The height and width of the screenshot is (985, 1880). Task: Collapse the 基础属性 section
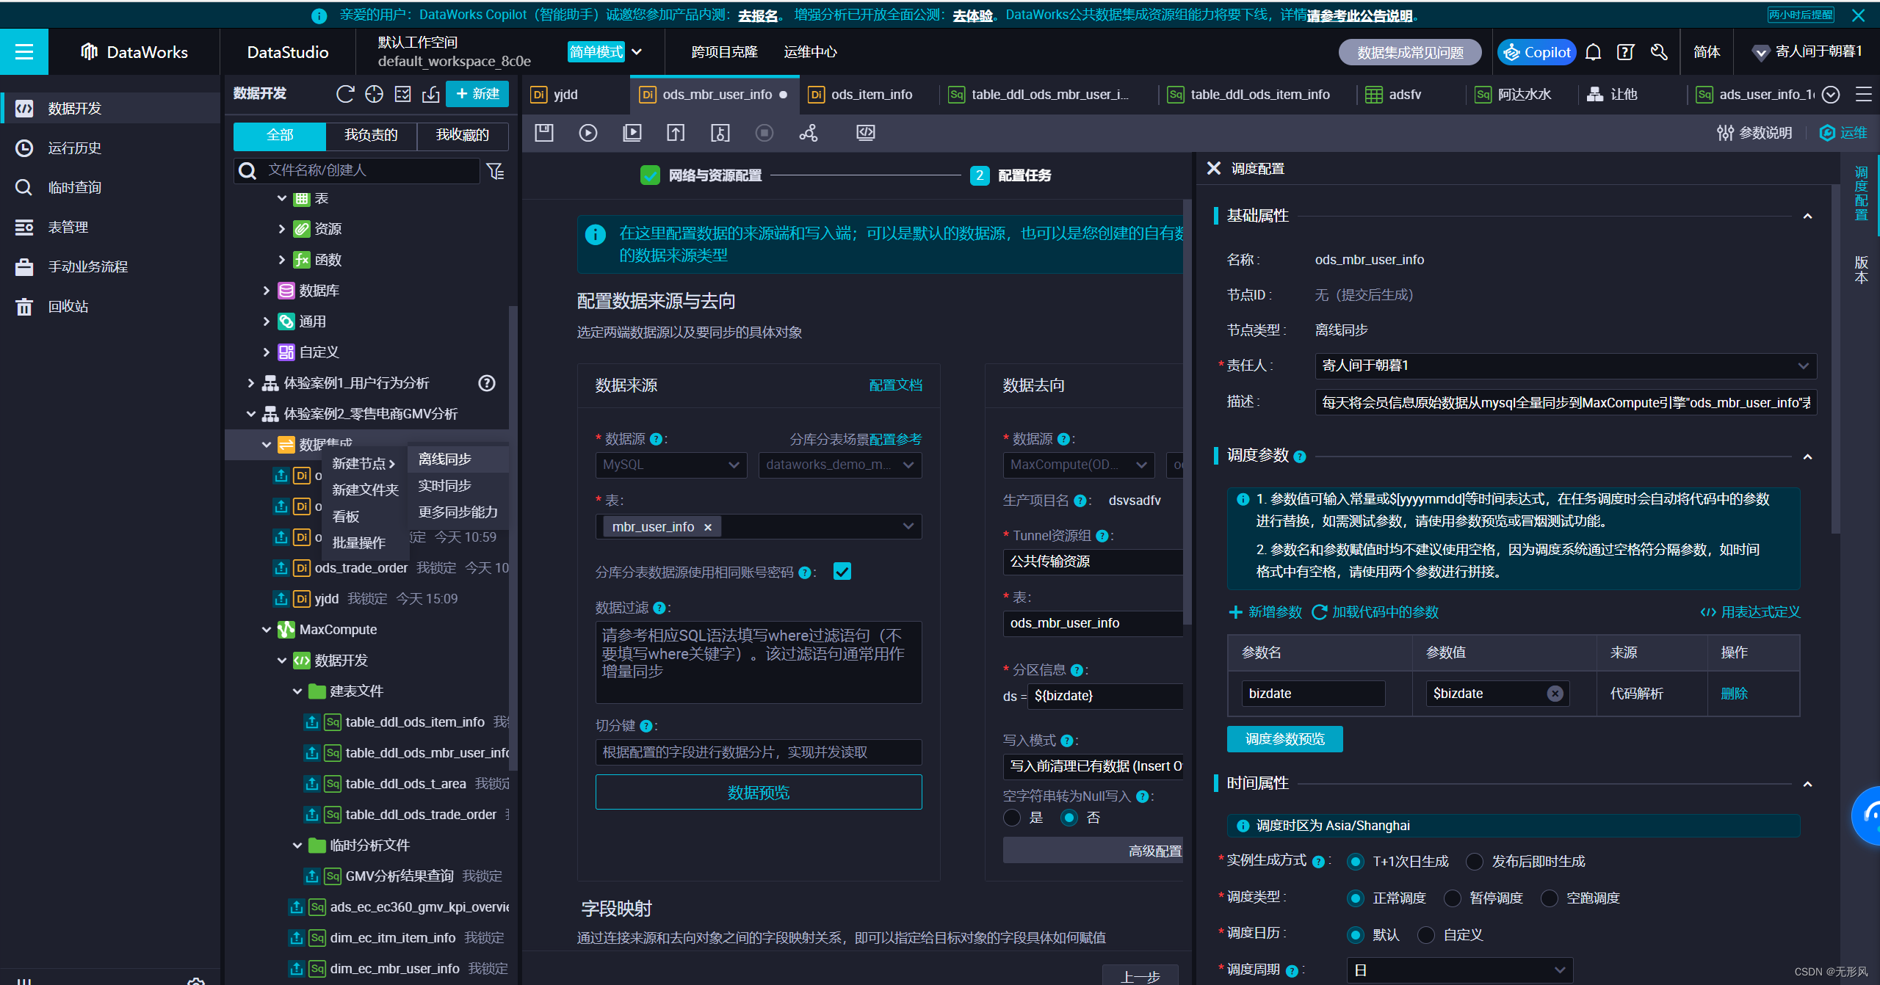1807,216
